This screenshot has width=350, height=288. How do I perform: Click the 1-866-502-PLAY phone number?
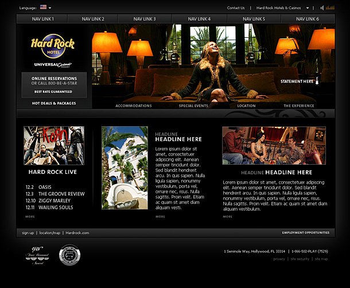click(x=310, y=251)
